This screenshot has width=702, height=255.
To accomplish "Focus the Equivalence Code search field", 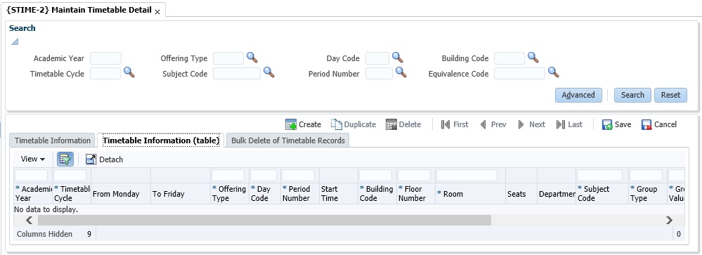I will [x=520, y=73].
